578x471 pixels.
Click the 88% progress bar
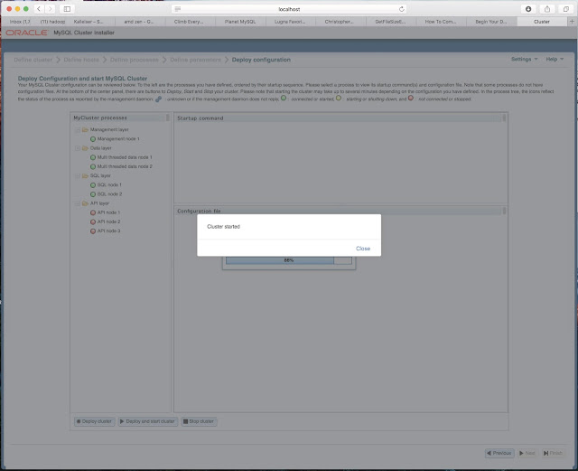coord(289,260)
